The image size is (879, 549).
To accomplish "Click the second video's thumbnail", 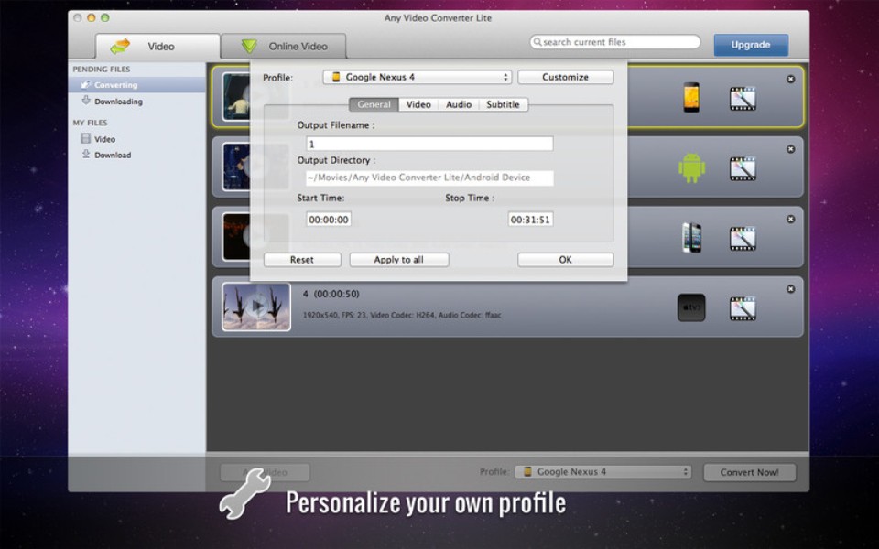I will 236,167.
